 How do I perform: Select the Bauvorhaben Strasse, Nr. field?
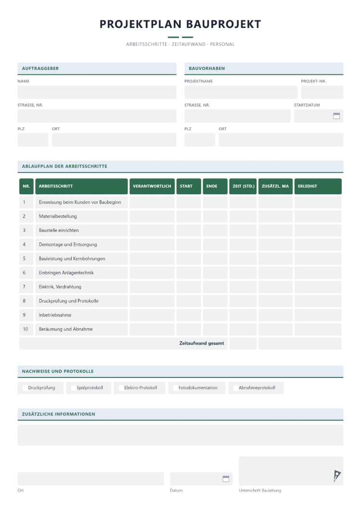[x=237, y=116]
